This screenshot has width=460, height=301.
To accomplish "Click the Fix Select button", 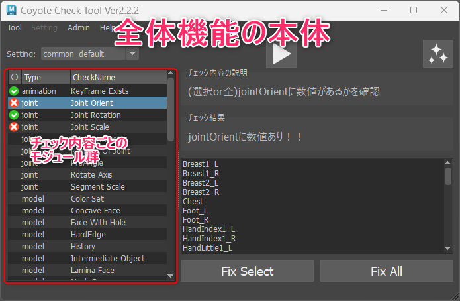I will (248, 271).
